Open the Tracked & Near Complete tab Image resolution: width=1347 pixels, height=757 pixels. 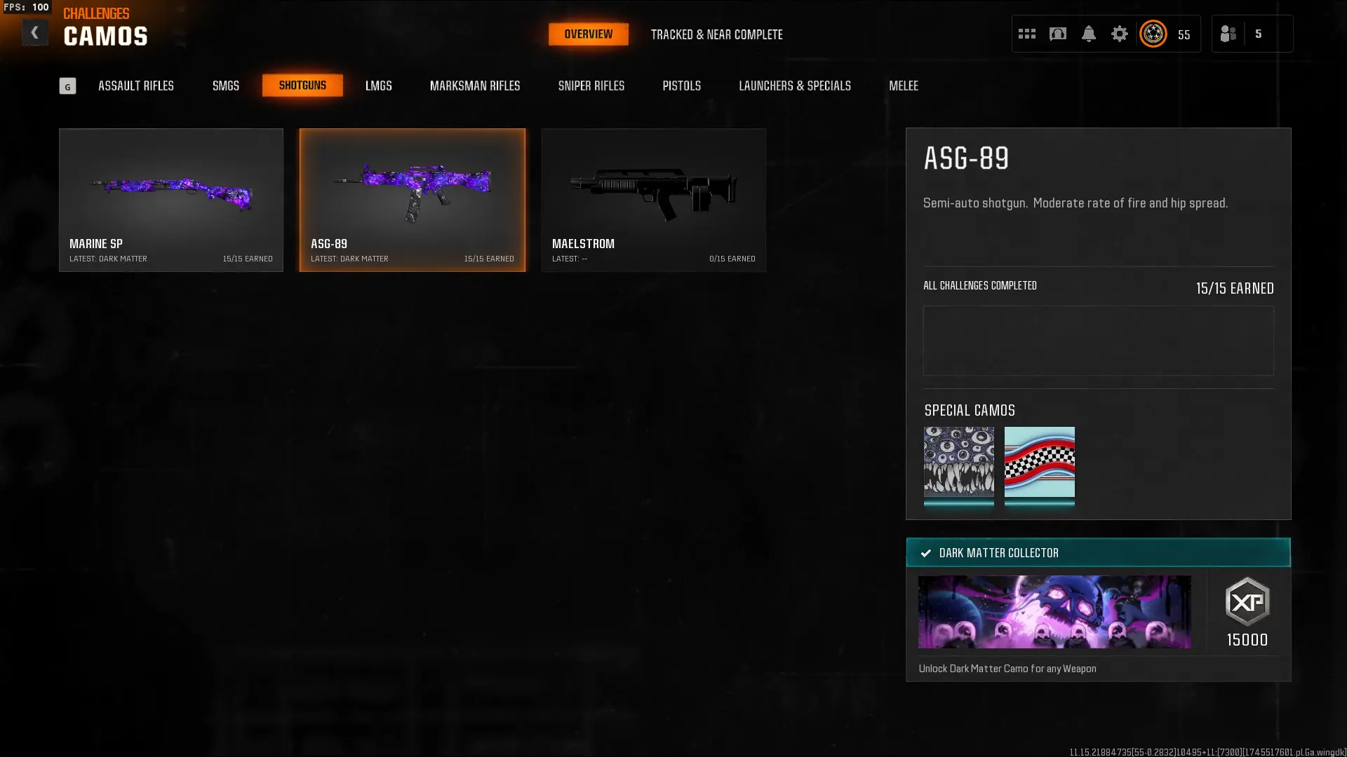coord(716,34)
